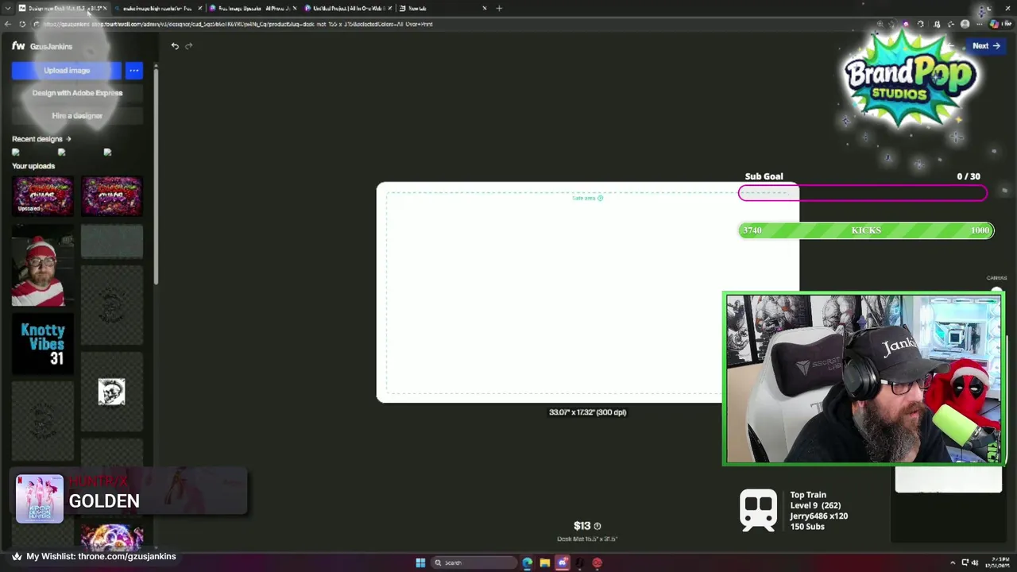Viewport: 1017px width, 572px height.
Task: Click the red circular taskbar app icon
Action: tap(597, 563)
